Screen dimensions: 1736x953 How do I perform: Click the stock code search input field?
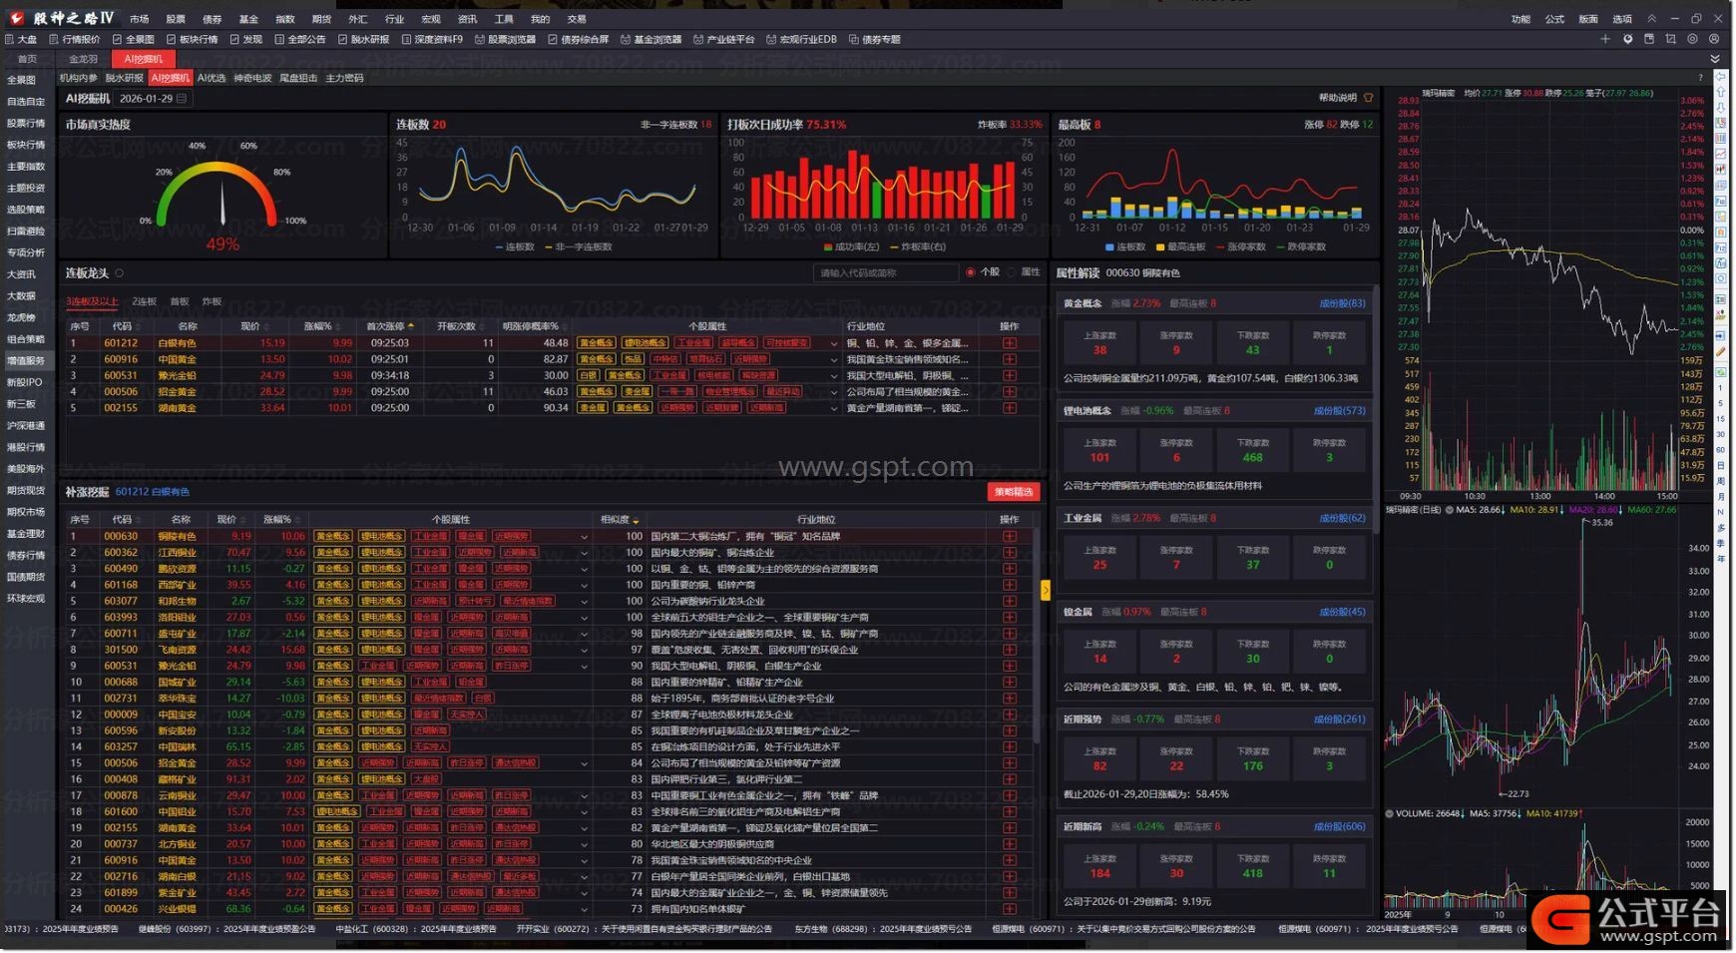(883, 272)
